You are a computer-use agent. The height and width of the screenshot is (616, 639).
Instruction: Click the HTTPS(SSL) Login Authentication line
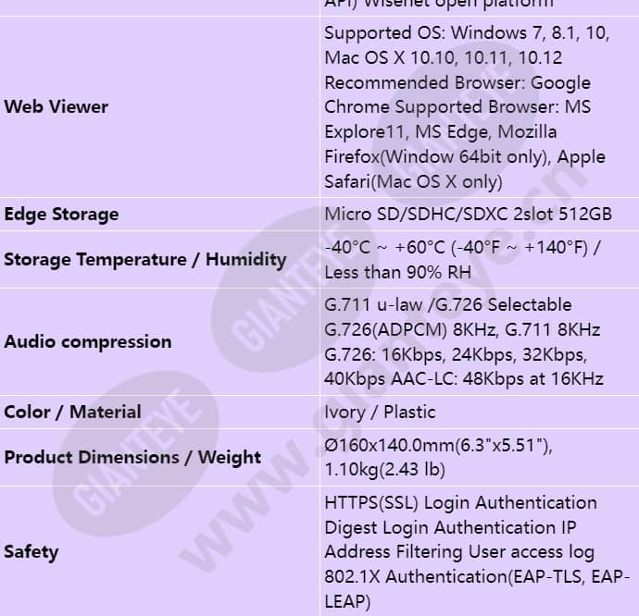461,503
